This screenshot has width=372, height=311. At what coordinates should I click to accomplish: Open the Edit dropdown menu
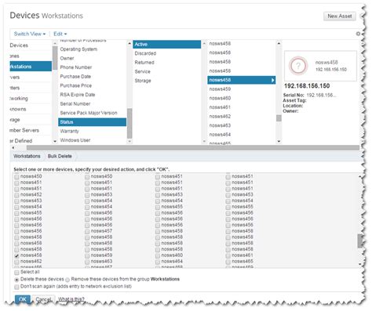point(60,34)
